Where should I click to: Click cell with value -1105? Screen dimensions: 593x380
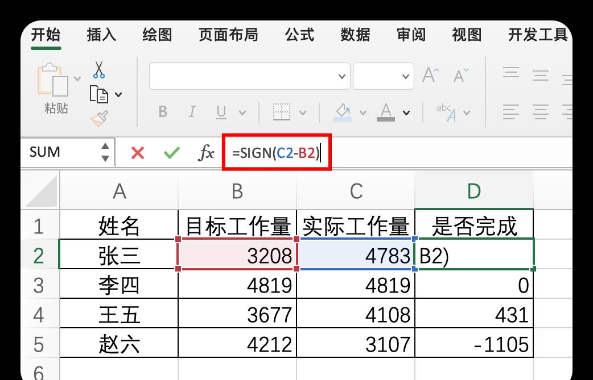coord(474,344)
